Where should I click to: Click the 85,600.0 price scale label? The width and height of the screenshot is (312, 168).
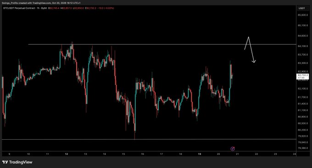303,15
